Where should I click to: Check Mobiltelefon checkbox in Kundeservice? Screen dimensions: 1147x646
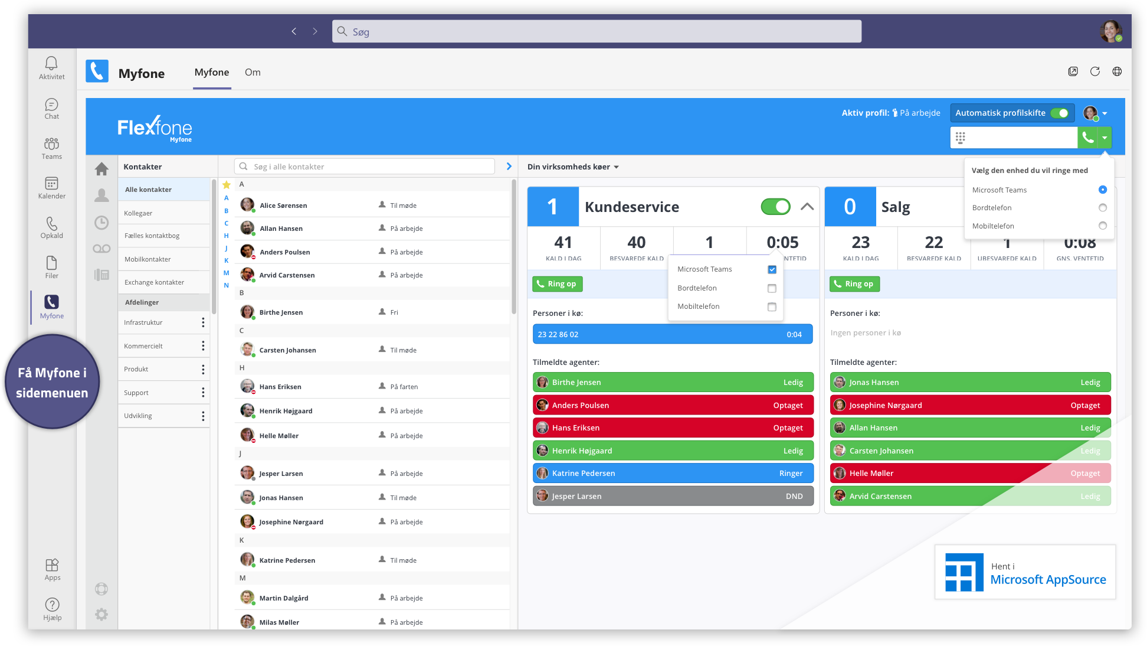click(772, 306)
